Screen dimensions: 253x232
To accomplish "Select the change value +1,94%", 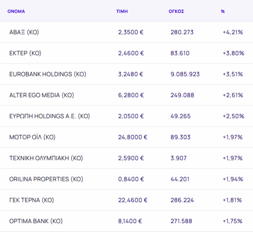I will pyautogui.click(x=233, y=179).
